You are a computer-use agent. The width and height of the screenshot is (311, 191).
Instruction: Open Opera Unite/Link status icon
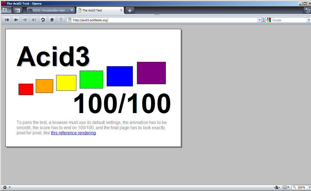click(5, 187)
